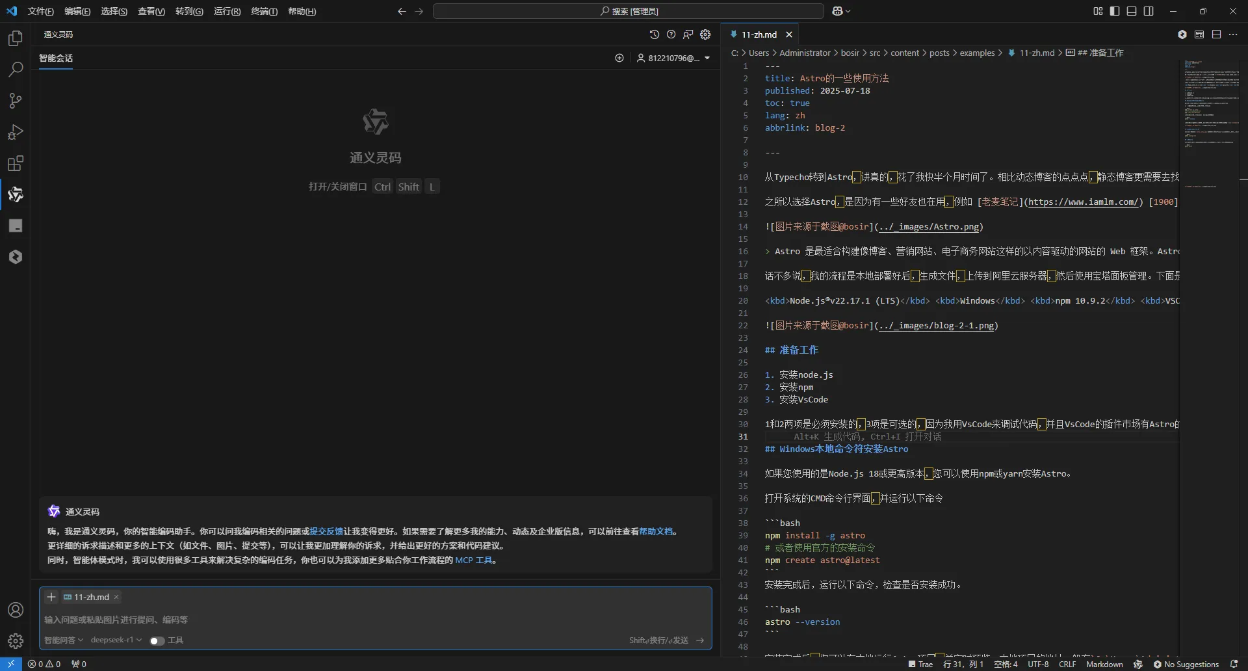The width and height of the screenshot is (1248, 671).
Task: Change the Markdown language mode in status bar
Action: tap(1104, 664)
